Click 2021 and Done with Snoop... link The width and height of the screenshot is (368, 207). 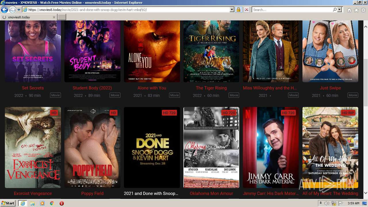(151, 193)
